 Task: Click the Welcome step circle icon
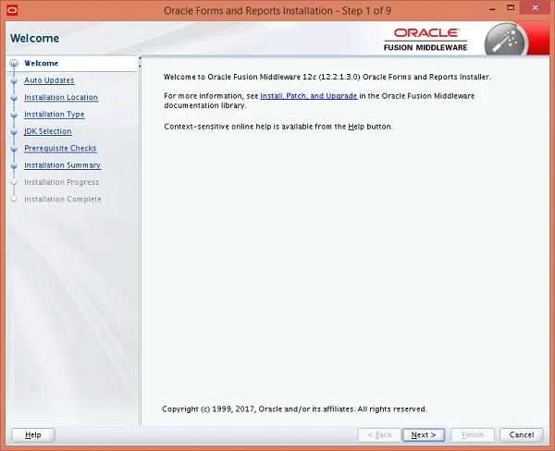coord(14,64)
